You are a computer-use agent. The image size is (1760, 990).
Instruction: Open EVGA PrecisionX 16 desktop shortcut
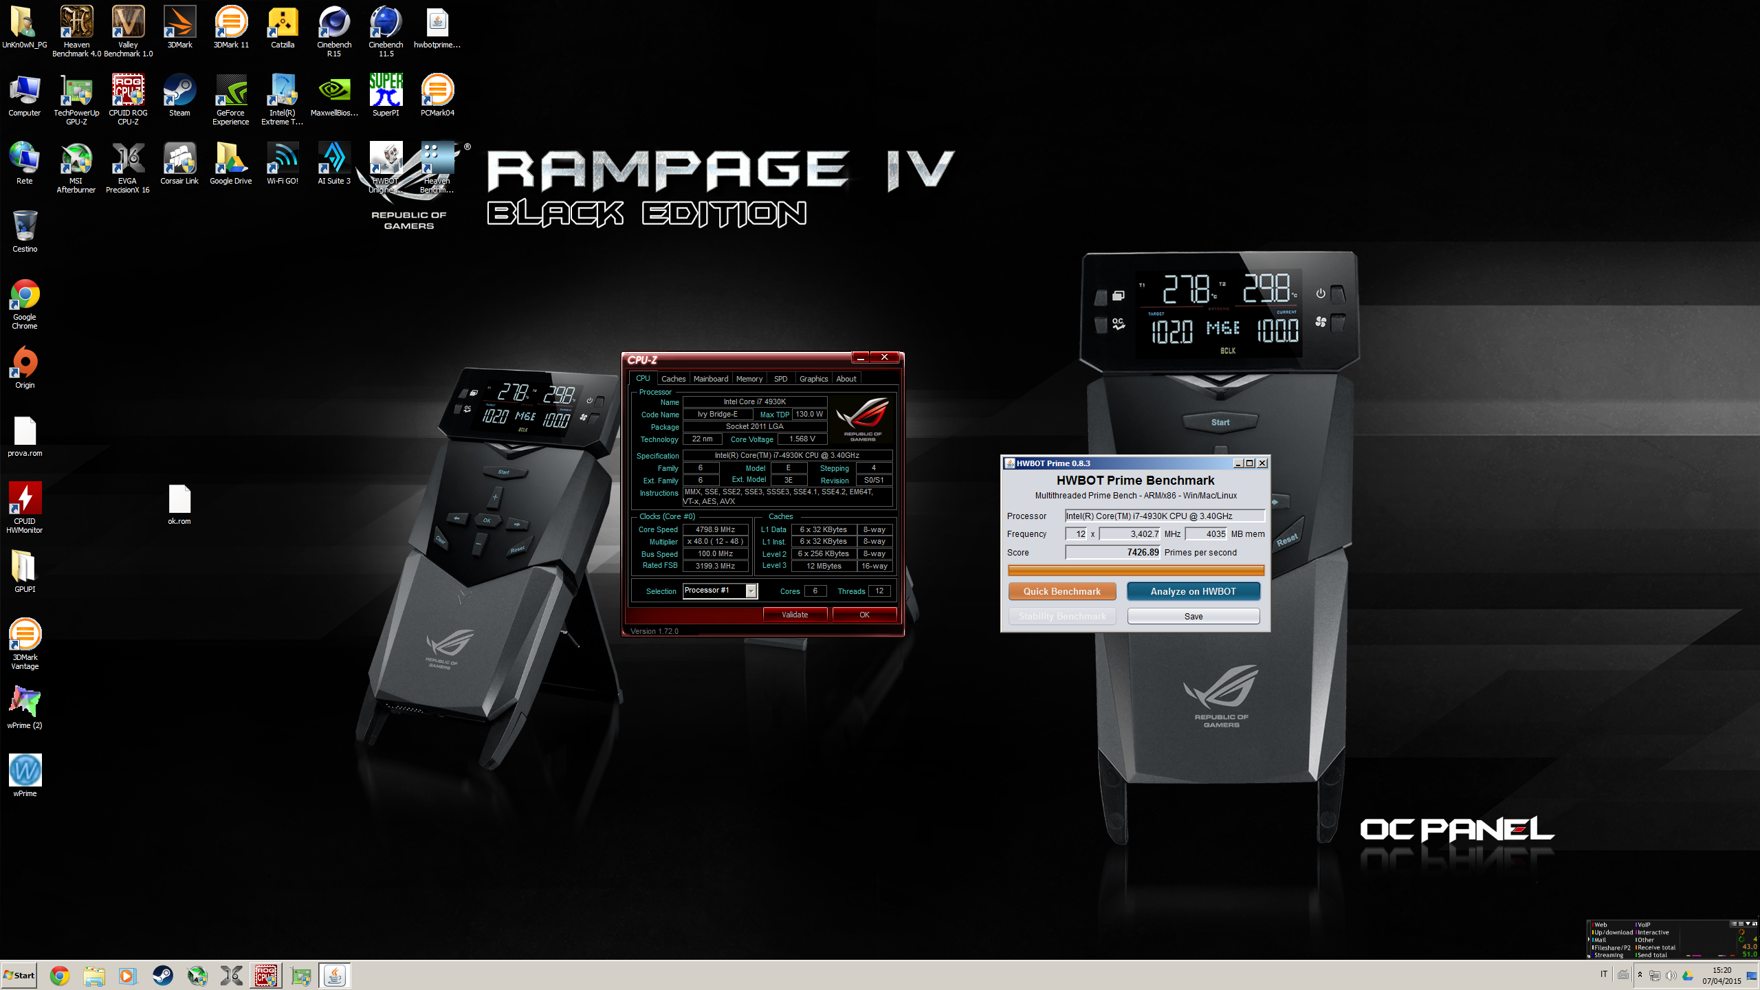pos(128,167)
